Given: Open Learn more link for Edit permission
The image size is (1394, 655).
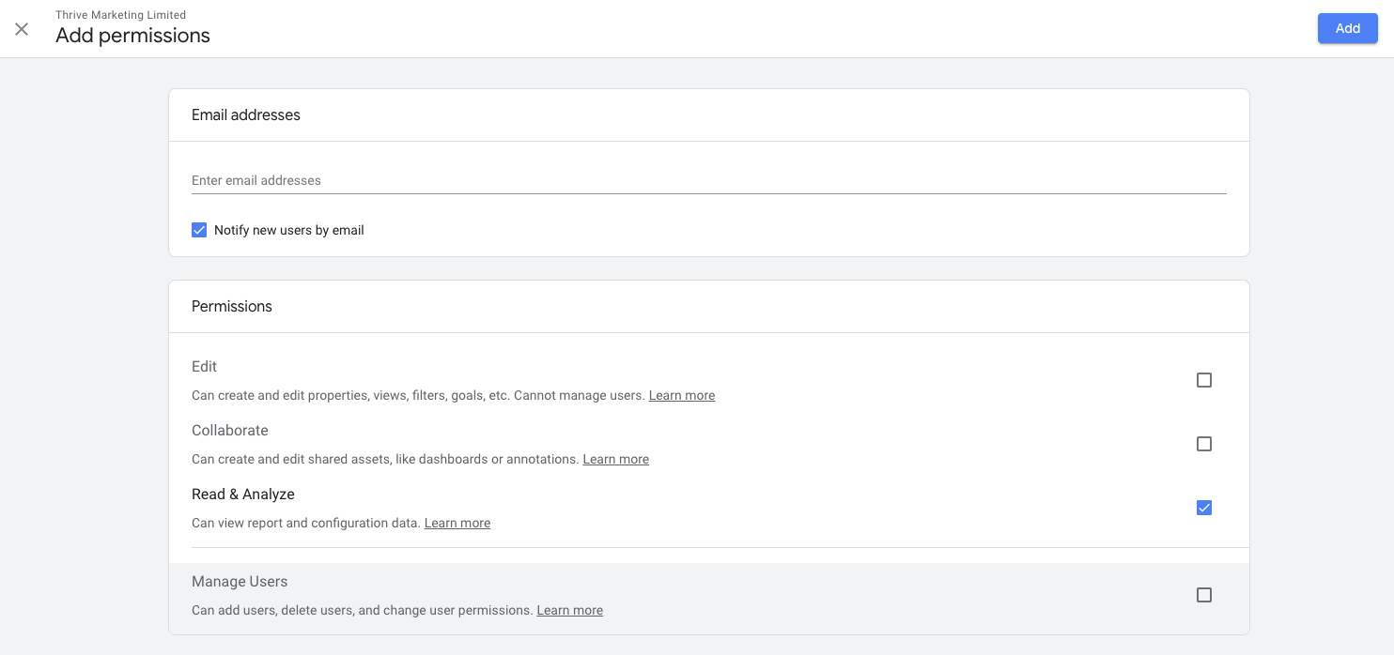Looking at the screenshot, I should [x=682, y=395].
